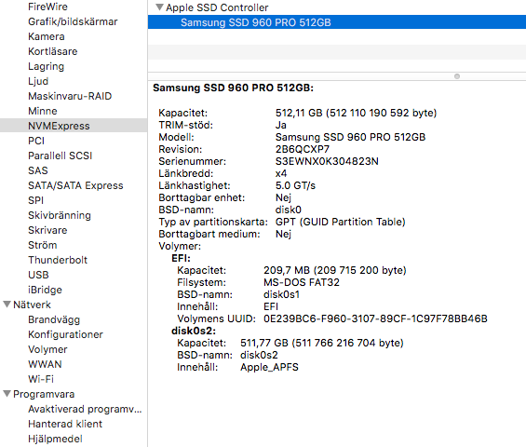Select Konfigurationer under Nätverk
This screenshot has width=526, height=447.
pyautogui.click(x=65, y=334)
